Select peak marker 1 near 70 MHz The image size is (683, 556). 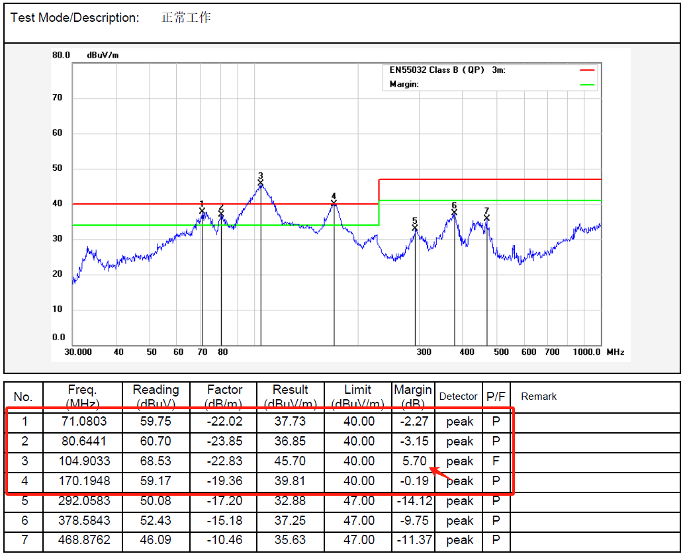202,210
